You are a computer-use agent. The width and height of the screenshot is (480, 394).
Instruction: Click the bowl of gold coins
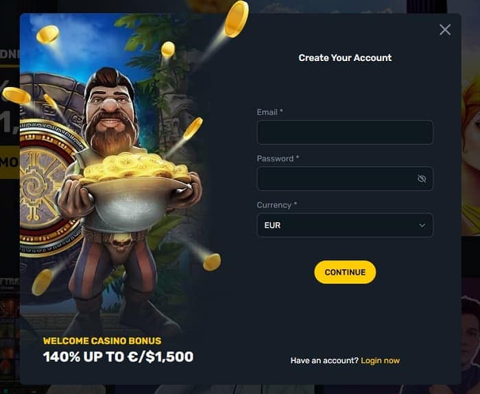point(134,190)
